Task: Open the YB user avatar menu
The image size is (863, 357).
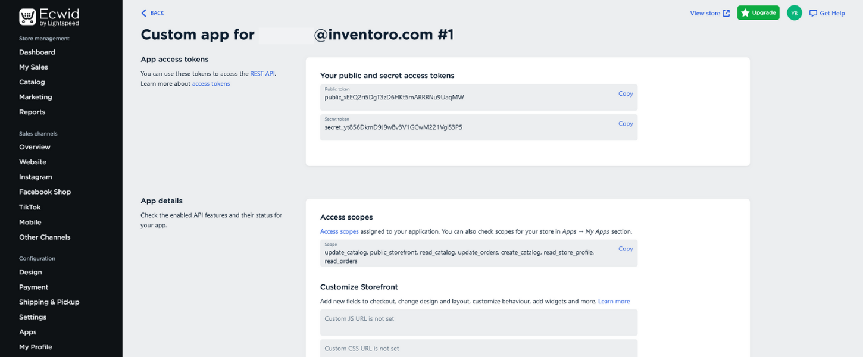Action: point(794,13)
